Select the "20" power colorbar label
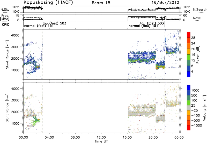The width and height of the screenshot is (207, 143). point(193,49)
